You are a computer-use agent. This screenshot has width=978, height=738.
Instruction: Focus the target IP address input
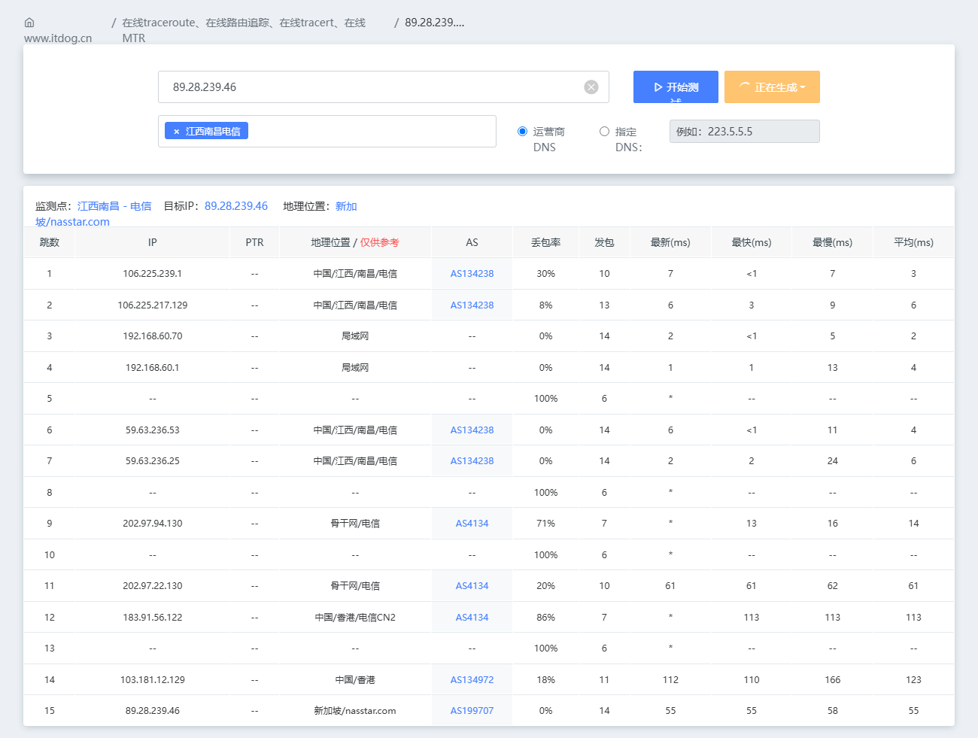point(384,87)
